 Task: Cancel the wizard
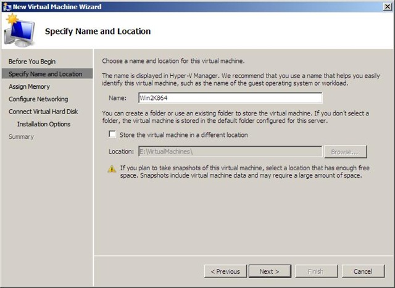363,271
